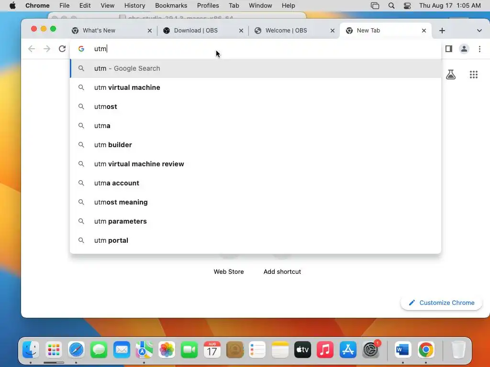Screen dimensions: 490x367
Task: Choose the 'utmost meaning' suggestion
Action: click(x=256, y=202)
